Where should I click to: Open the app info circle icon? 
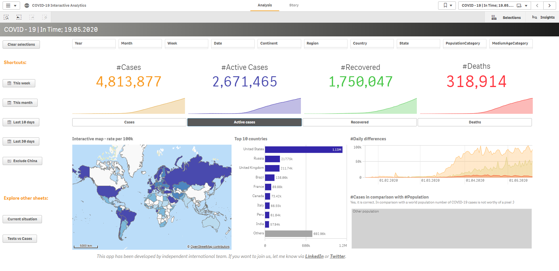(27, 6)
